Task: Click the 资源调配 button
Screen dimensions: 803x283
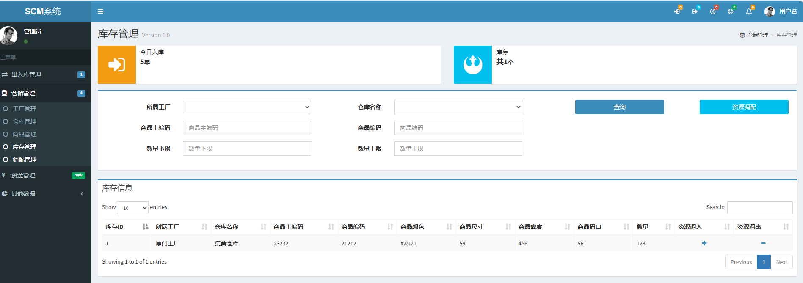Action: click(744, 107)
